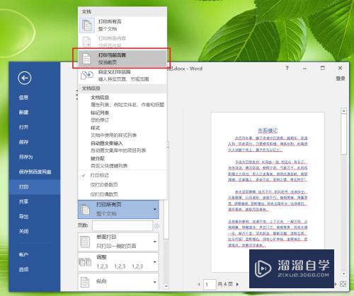Viewport: 354px width, 296px height.
Task: Click the 单面打印 page icon
Action: point(85,242)
